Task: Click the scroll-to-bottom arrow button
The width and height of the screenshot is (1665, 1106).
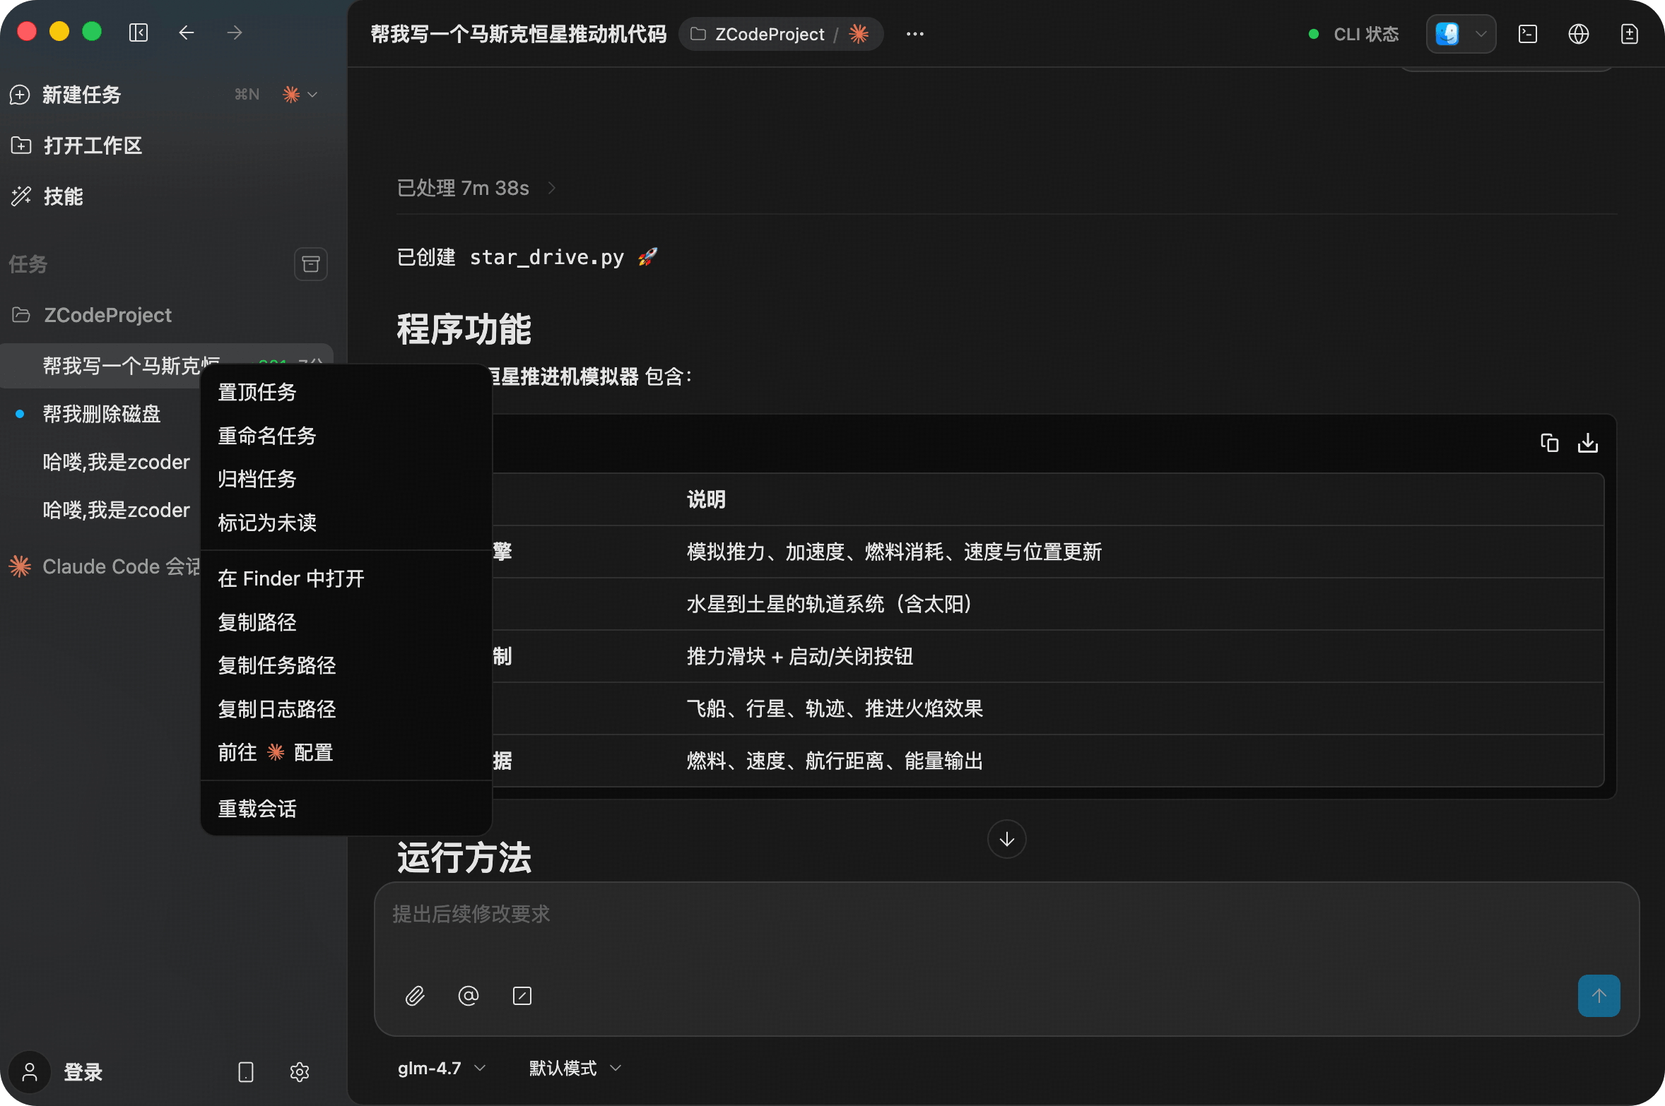Action: [1006, 839]
